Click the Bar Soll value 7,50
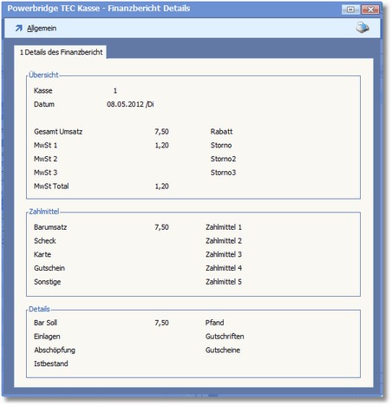The width and height of the screenshot is (392, 406). pyautogui.click(x=161, y=323)
